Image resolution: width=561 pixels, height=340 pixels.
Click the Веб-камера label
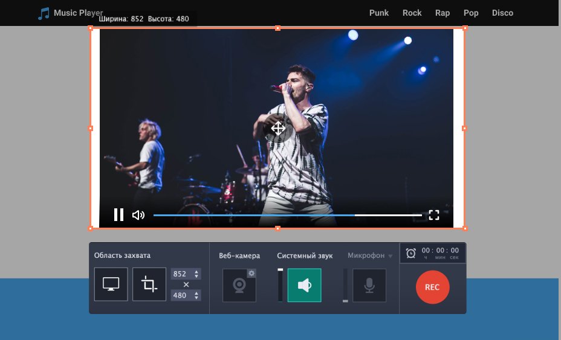239,256
